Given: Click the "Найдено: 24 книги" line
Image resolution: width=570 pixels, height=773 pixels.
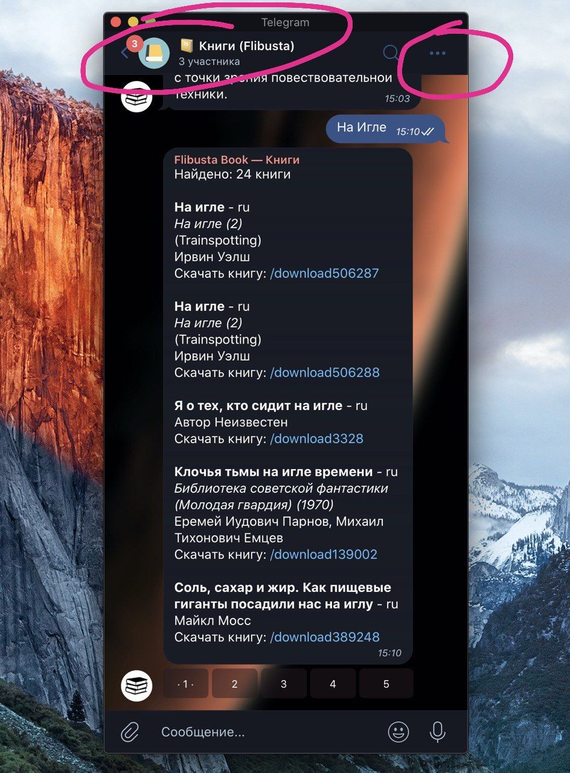Looking at the screenshot, I should click(x=232, y=175).
